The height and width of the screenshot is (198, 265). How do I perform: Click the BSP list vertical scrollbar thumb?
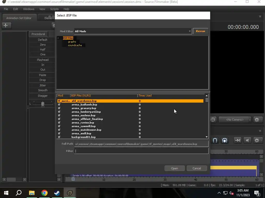207,100
